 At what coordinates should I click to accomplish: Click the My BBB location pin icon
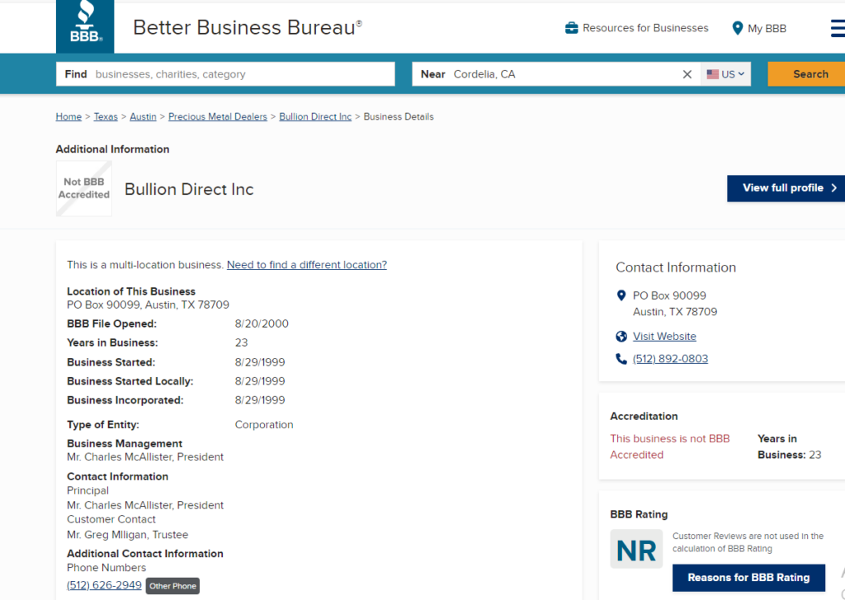pos(737,28)
